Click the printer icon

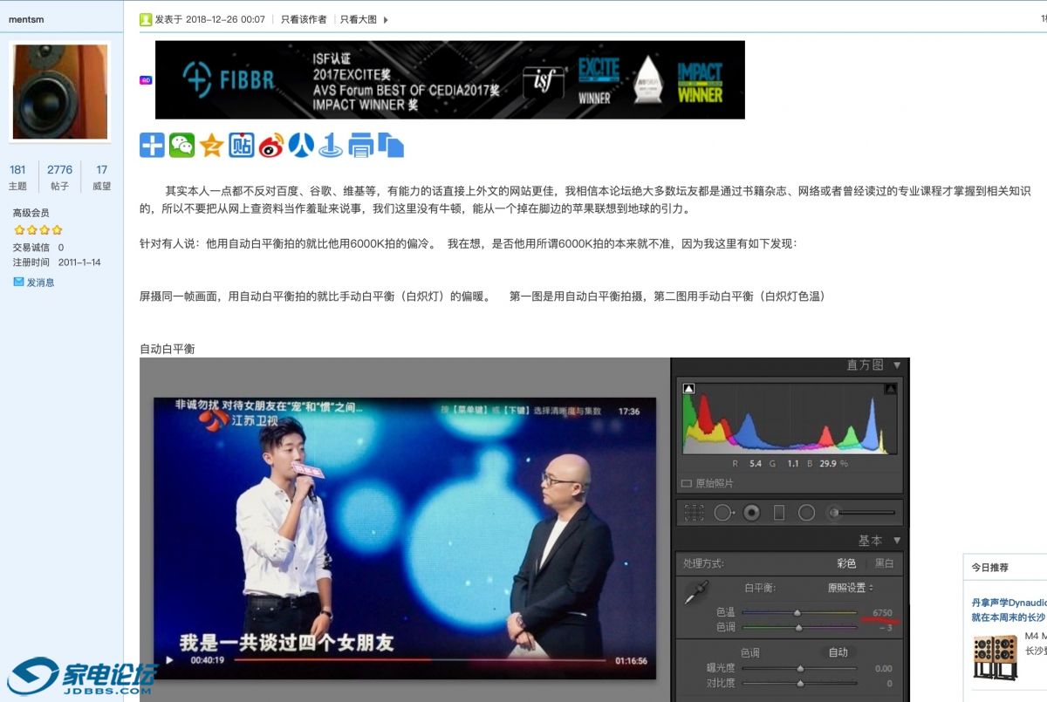(x=360, y=146)
